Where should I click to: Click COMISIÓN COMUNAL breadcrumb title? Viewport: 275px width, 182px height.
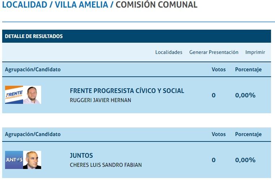[156, 5]
